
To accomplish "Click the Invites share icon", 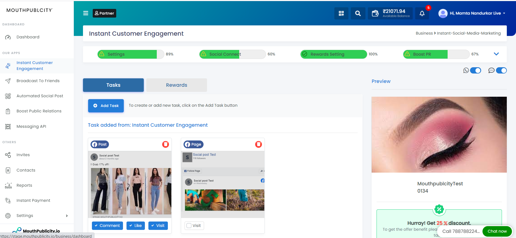I will point(8,155).
